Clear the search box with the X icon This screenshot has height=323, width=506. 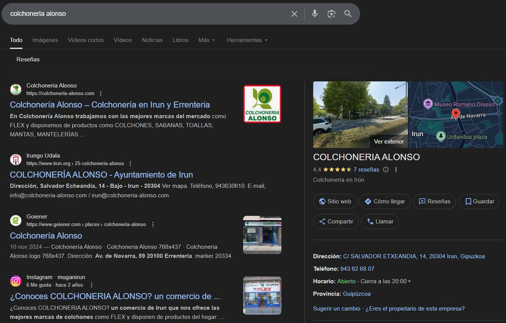pos(294,14)
